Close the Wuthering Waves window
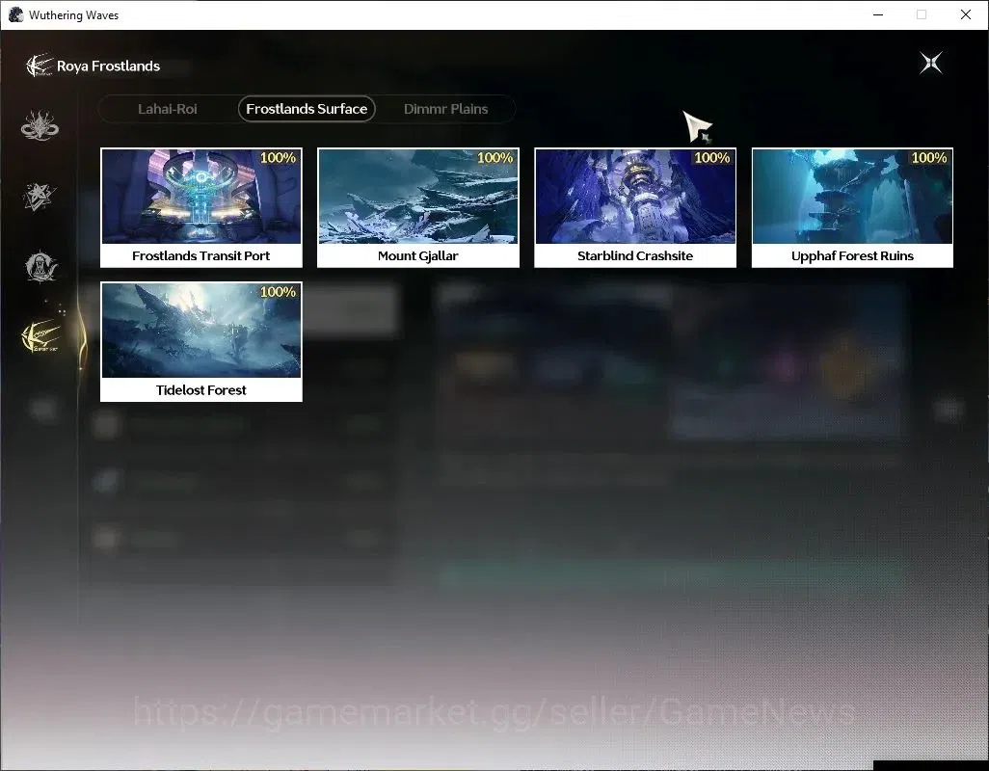The height and width of the screenshot is (771, 989). click(965, 14)
